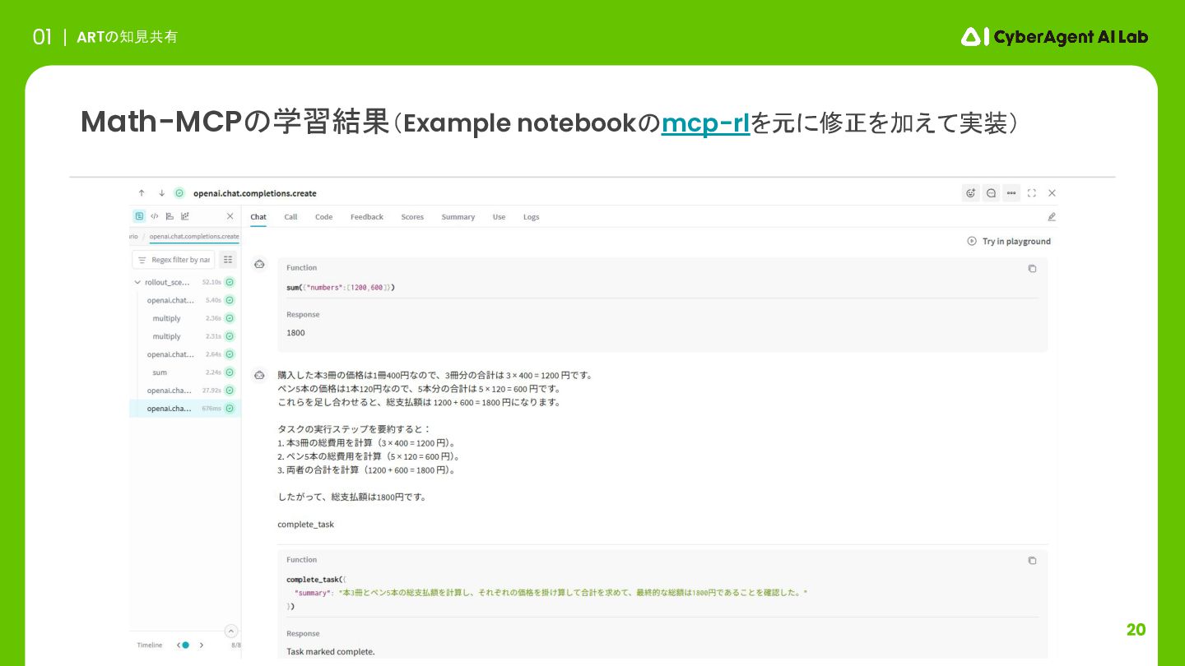Switch to the Chat tab

click(258, 217)
